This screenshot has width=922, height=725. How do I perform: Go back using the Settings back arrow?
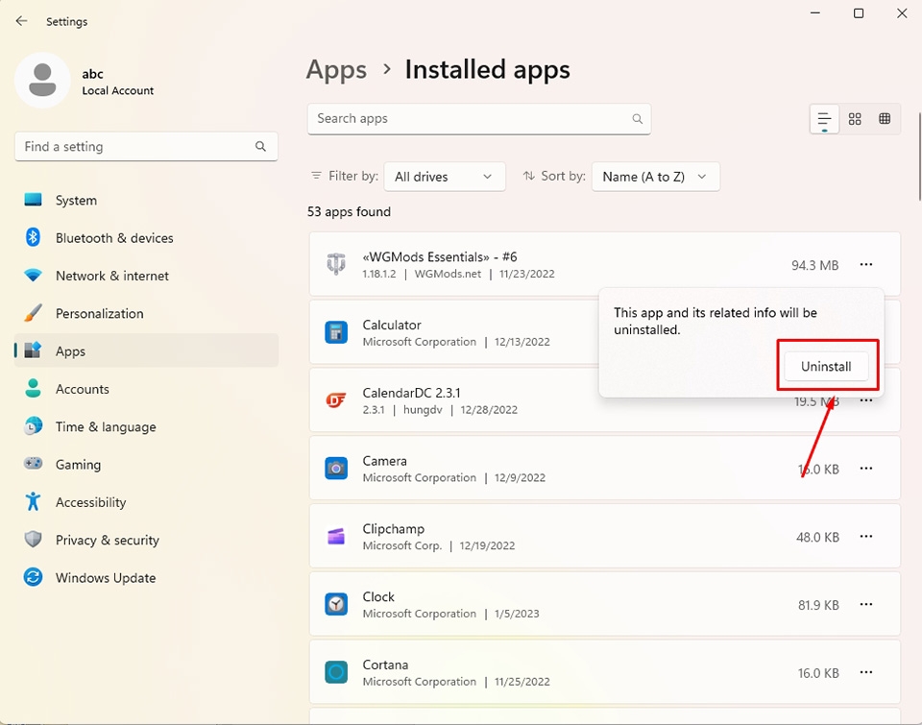click(22, 21)
